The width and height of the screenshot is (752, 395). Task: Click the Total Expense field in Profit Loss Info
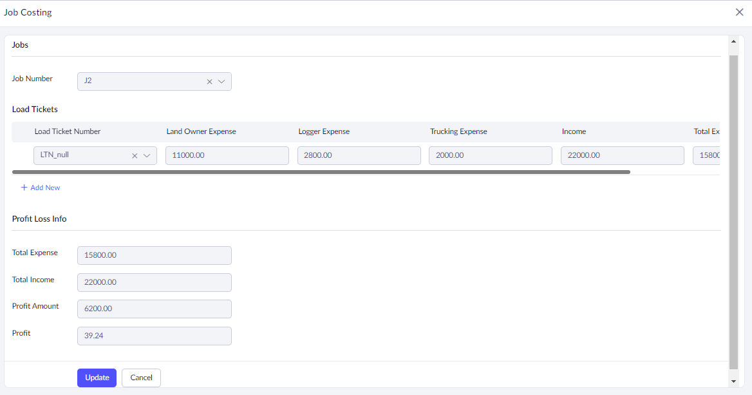154,255
